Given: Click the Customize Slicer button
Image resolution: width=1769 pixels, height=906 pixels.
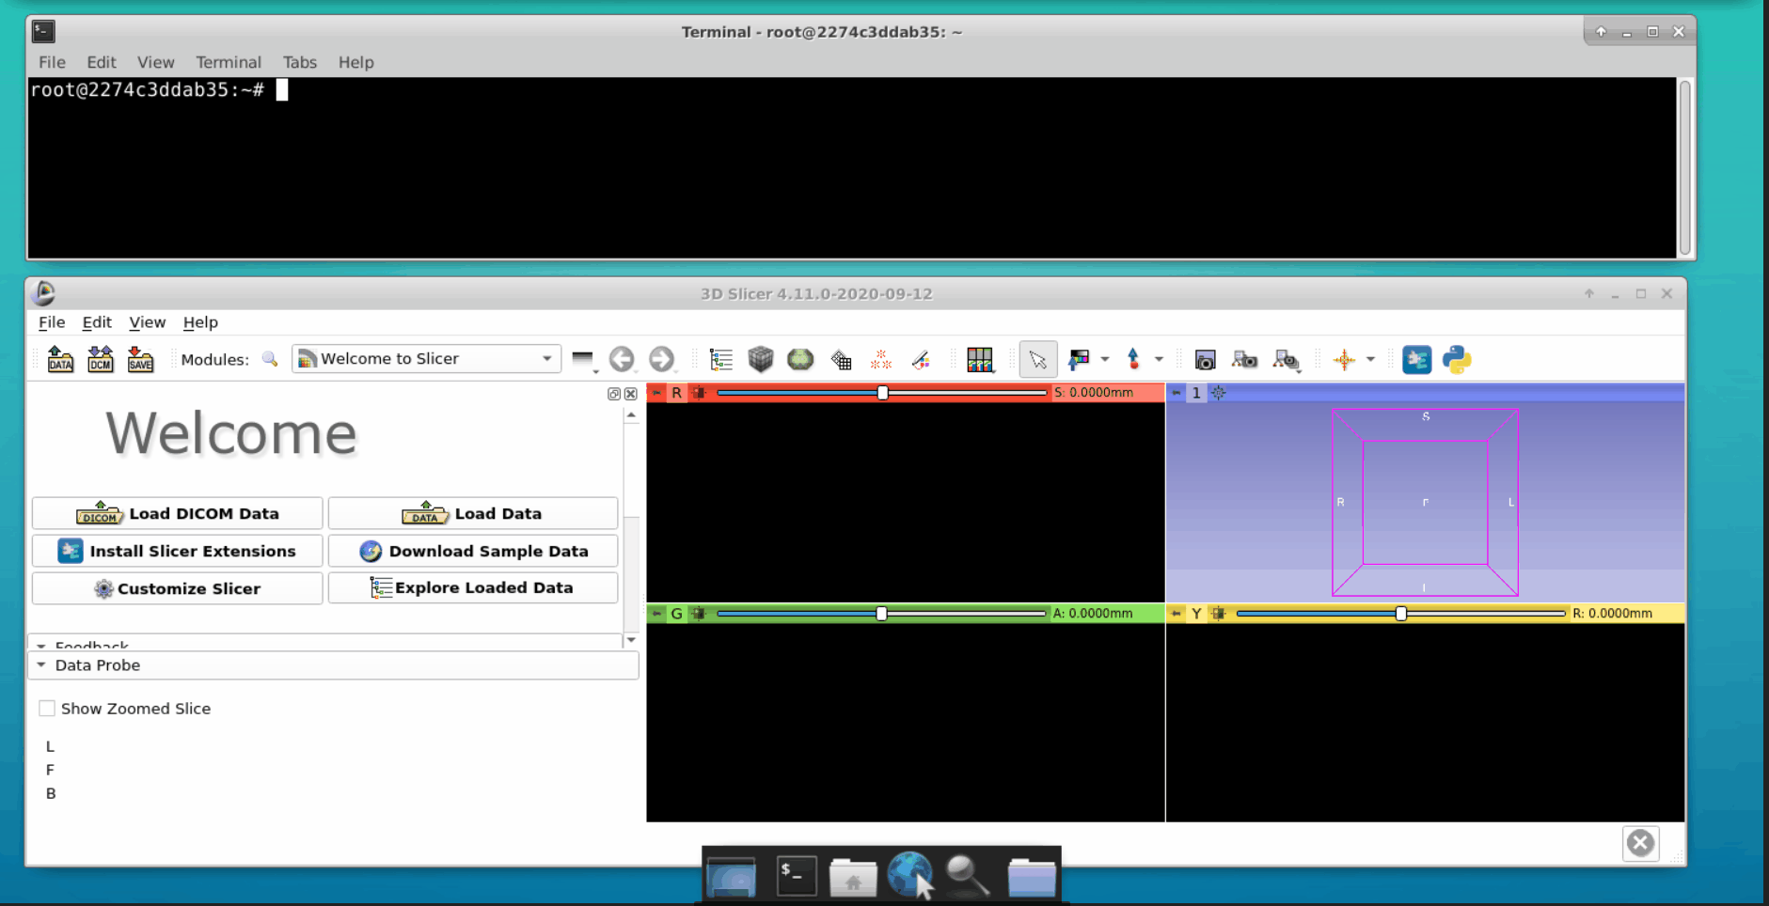Looking at the screenshot, I should 178,588.
